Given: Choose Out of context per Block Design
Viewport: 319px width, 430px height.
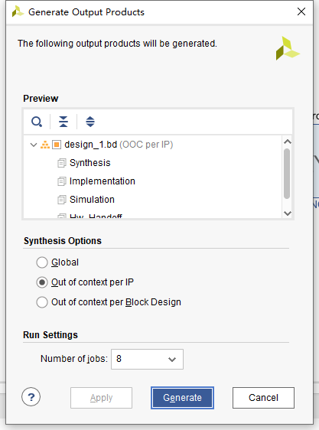Looking at the screenshot, I should pos(42,302).
